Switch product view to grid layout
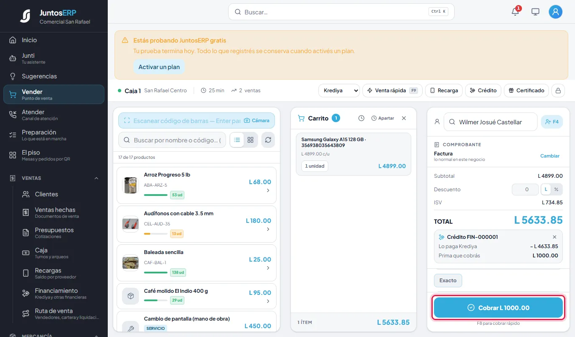 (x=250, y=140)
